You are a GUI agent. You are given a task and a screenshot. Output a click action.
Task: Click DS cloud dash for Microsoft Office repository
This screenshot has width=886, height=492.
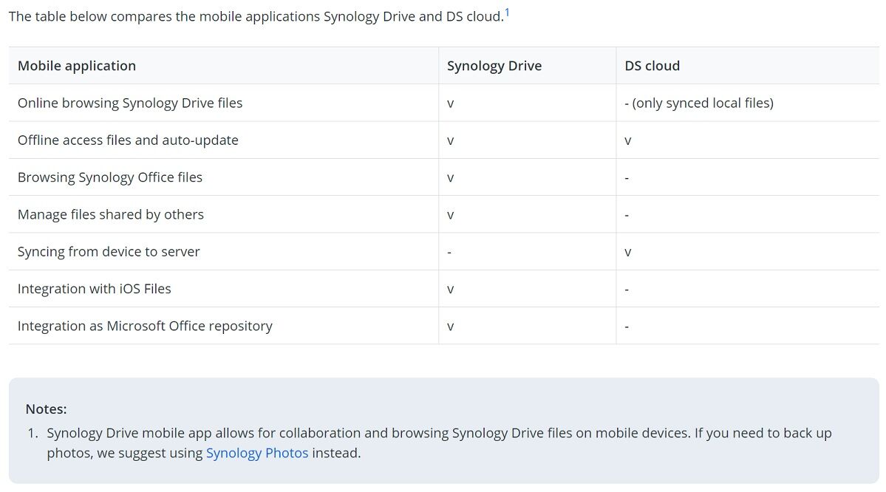[627, 327]
